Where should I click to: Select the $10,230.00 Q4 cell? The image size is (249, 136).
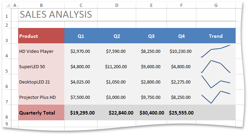[181, 51]
